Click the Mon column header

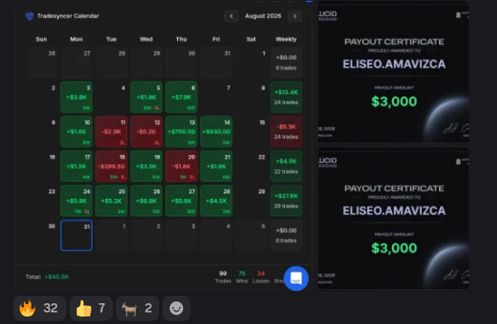[x=76, y=39]
